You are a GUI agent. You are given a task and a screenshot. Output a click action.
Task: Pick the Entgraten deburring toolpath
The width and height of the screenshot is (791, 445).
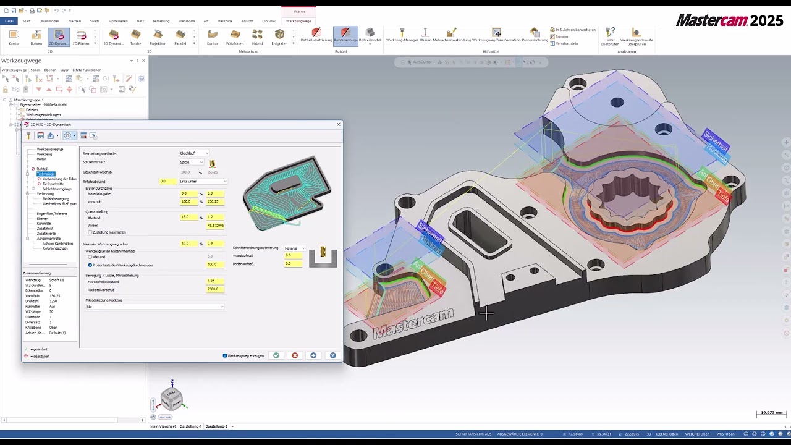(x=279, y=36)
